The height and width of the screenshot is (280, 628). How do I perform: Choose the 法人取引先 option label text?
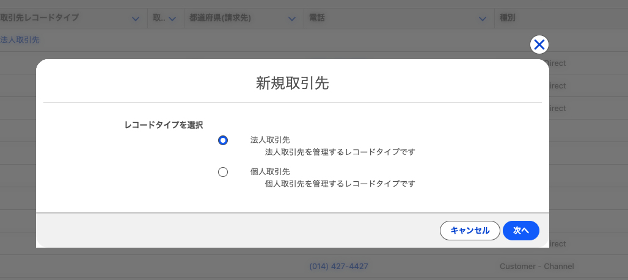[x=270, y=140]
